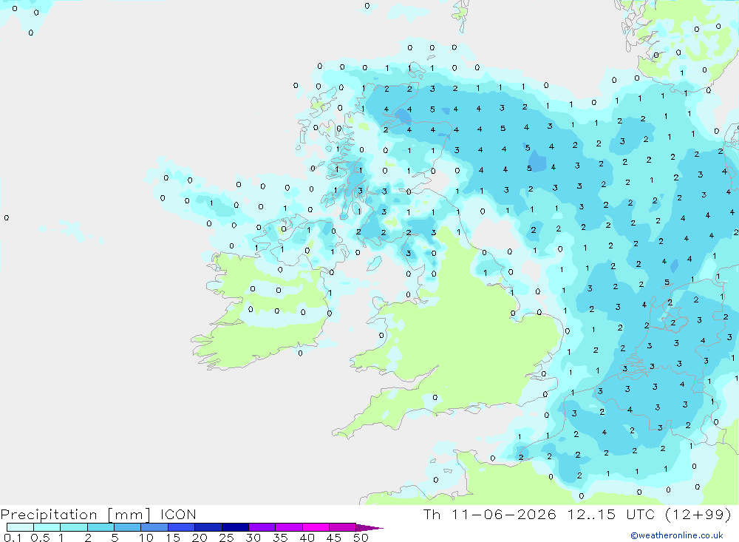Click the "0.5" legend scale label
Viewport: 739px width, 542px height.
tap(40, 538)
